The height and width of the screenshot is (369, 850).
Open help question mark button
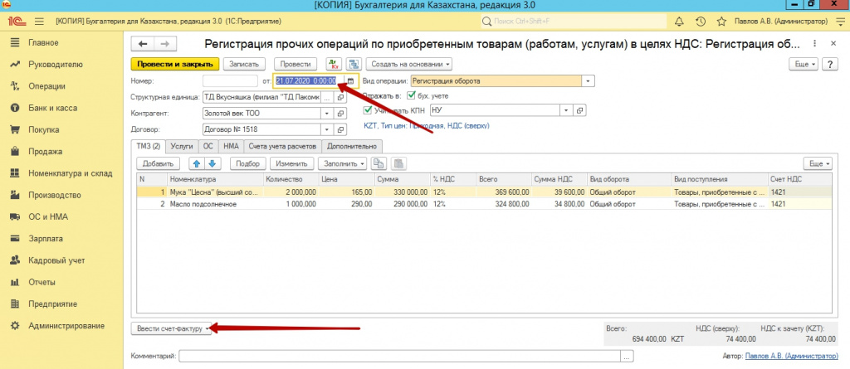pos(830,64)
